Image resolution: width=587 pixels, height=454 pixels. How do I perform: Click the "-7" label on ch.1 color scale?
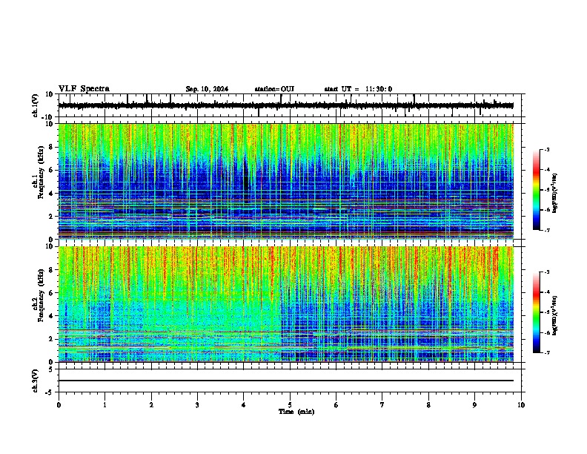point(547,230)
